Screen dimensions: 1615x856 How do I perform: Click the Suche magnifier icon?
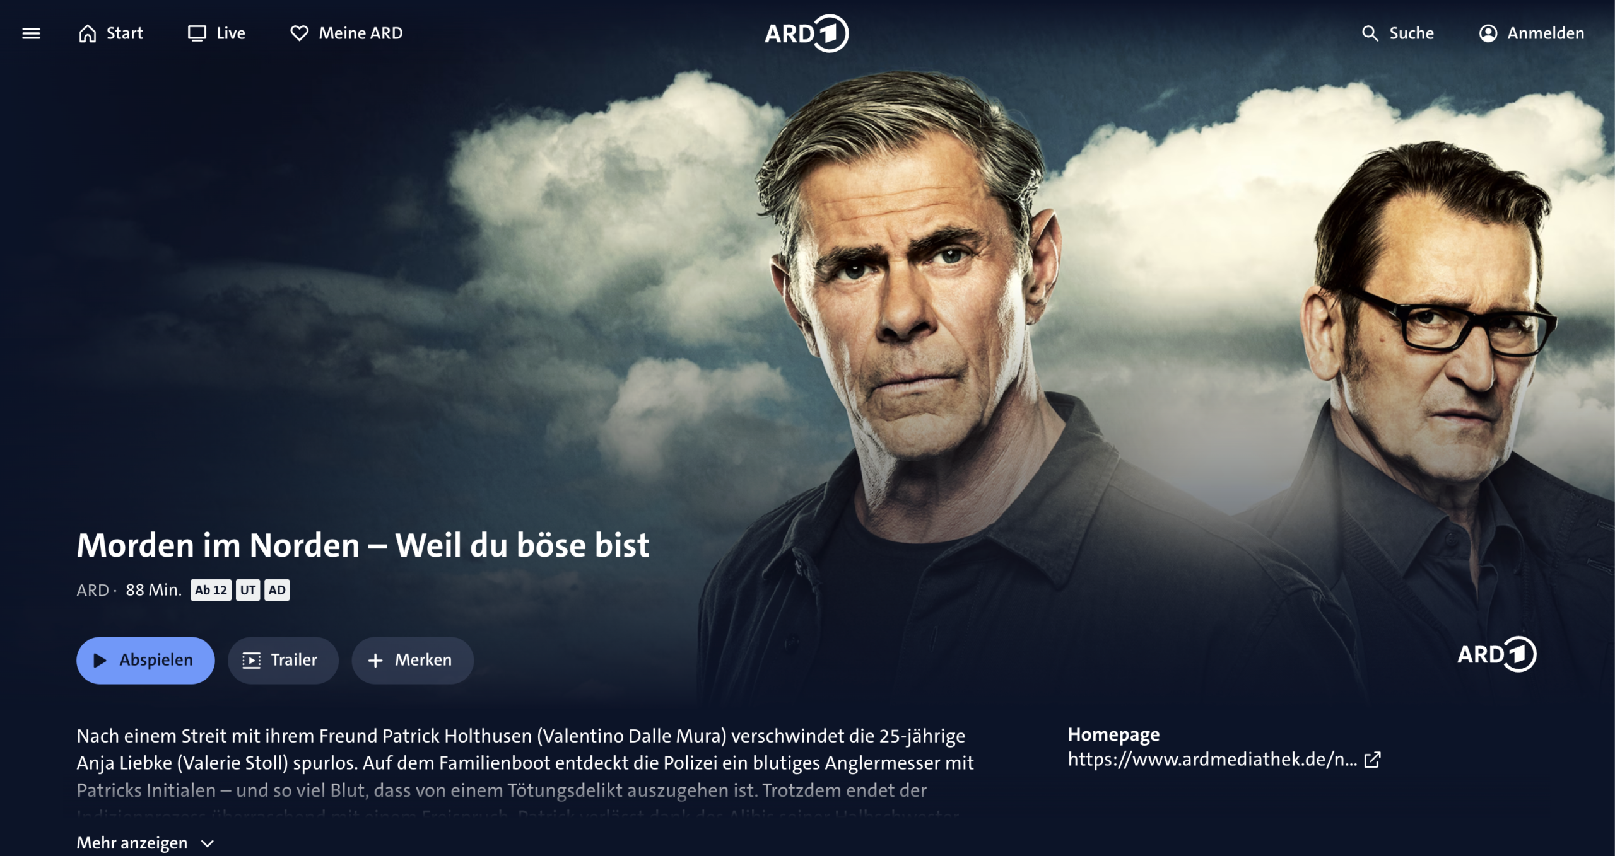pyautogui.click(x=1370, y=33)
